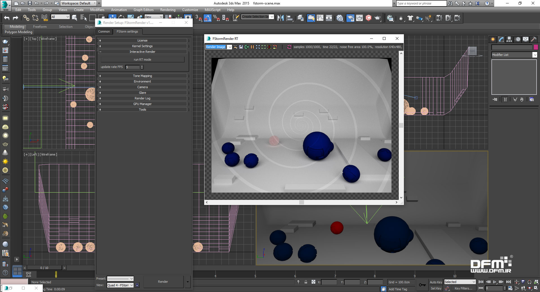Click the run RT mode button
Screen dimensions: 540x292
click(x=142, y=60)
